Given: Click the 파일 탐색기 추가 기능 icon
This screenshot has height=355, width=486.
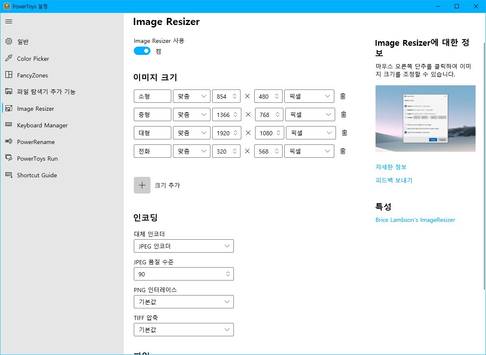Looking at the screenshot, I should tap(9, 91).
